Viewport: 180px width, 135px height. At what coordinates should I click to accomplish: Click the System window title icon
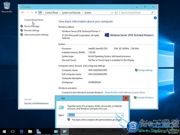(22, 7)
